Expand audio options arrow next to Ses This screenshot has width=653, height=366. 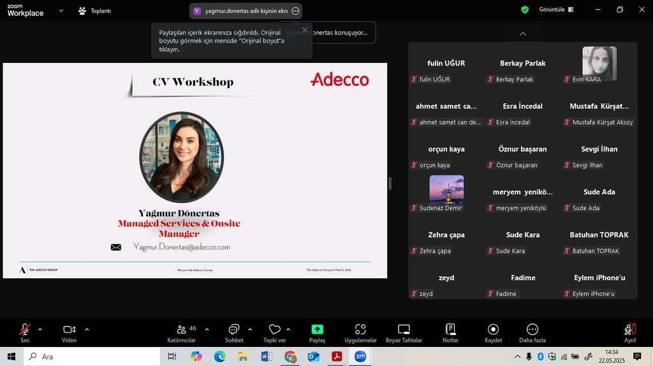[40, 330]
